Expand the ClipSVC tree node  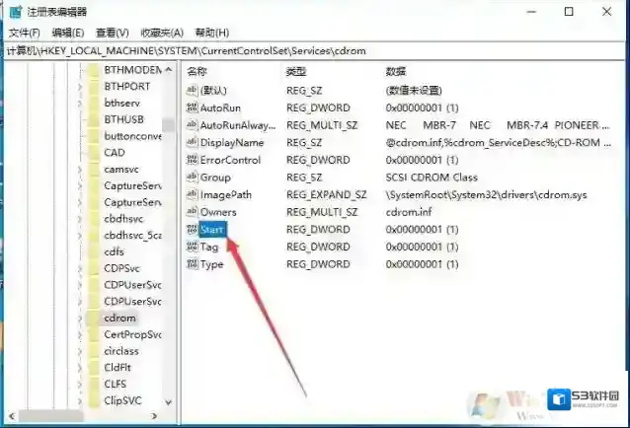click(x=80, y=400)
